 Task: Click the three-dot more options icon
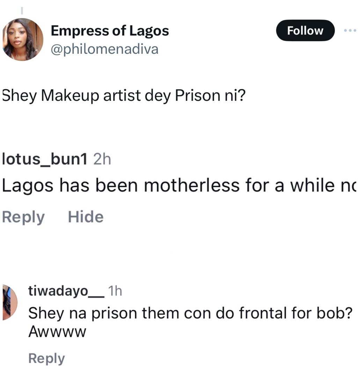350,31
